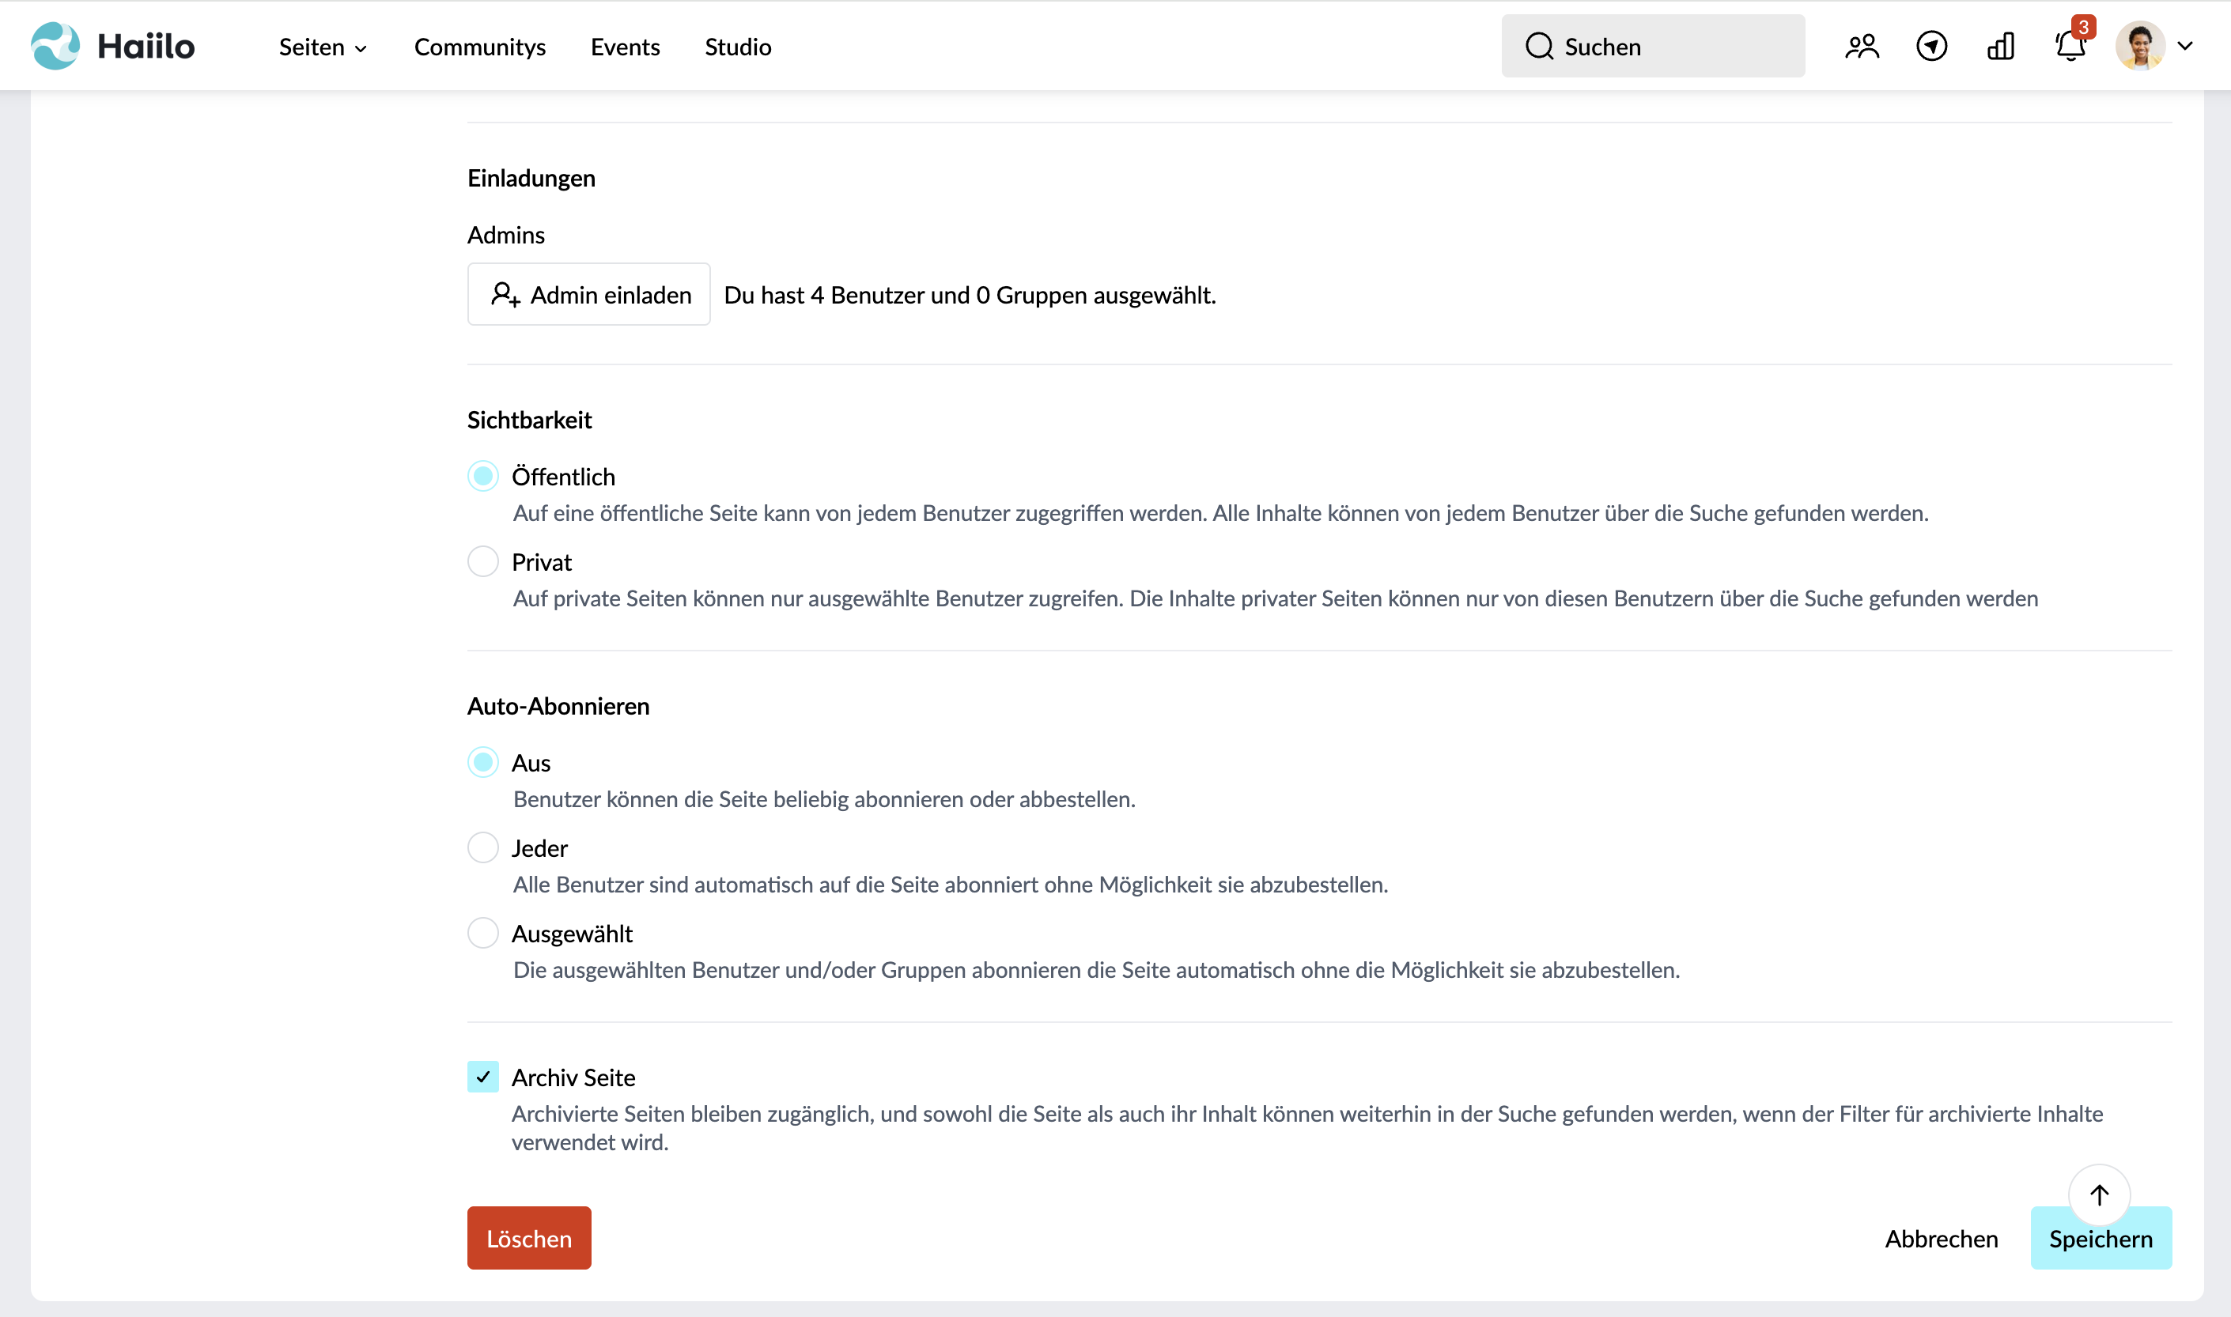This screenshot has height=1317, width=2231.
Task: Select the Ausgewählt auto-subscribe option
Action: pos(483,933)
